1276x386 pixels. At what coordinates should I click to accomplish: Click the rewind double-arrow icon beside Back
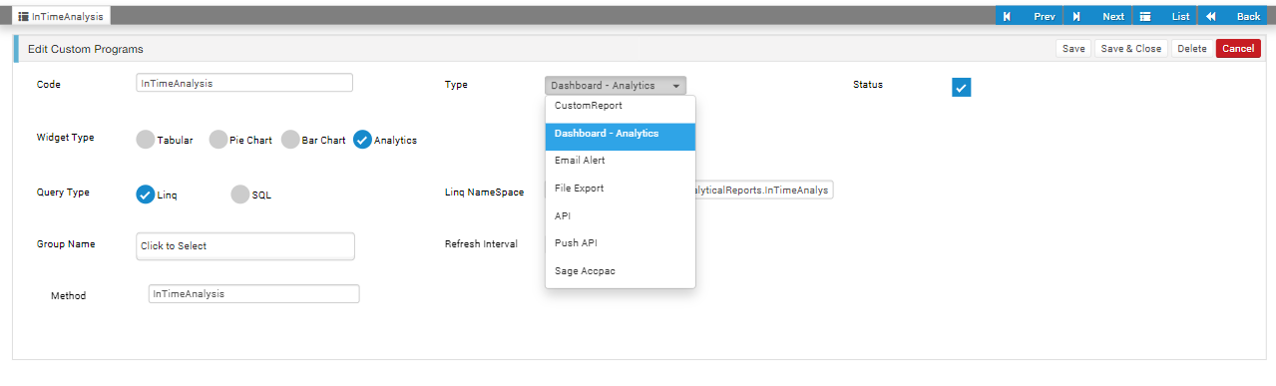pyautogui.click(x=1210, y=17)
